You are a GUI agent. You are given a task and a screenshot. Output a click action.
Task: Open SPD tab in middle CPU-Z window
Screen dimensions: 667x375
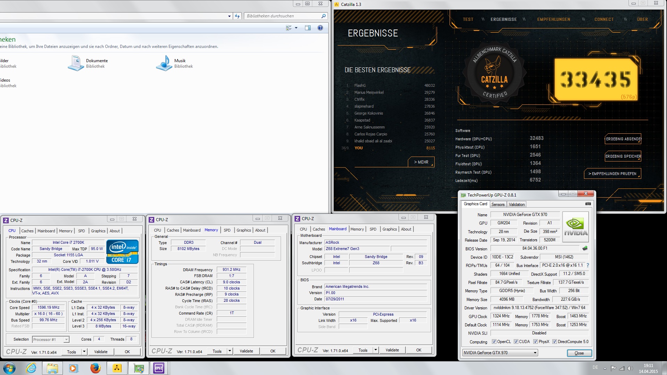click(227, 230)
